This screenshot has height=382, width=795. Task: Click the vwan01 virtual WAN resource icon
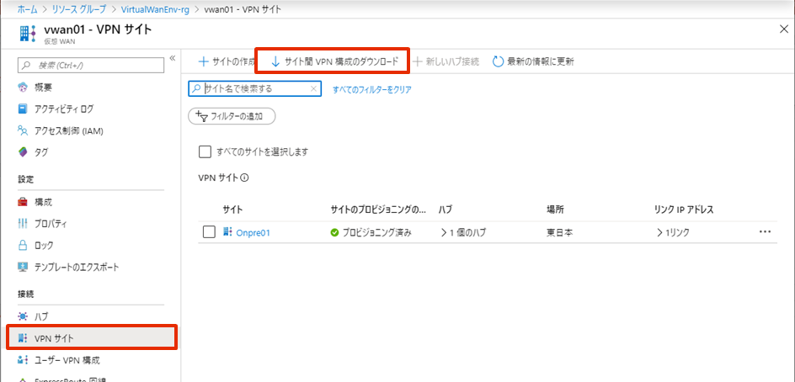tap(26, 34)
